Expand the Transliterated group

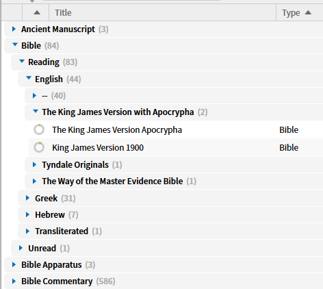pyautogui.click(x=27, y=231)
